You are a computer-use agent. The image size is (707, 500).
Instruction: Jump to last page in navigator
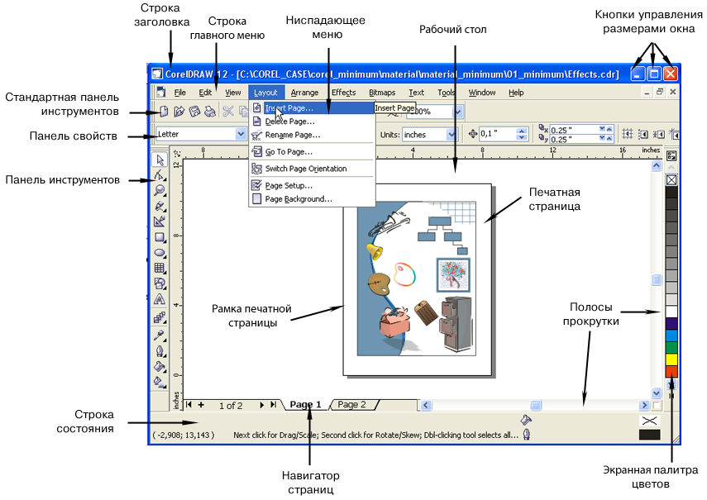click(x=273, y=404)
